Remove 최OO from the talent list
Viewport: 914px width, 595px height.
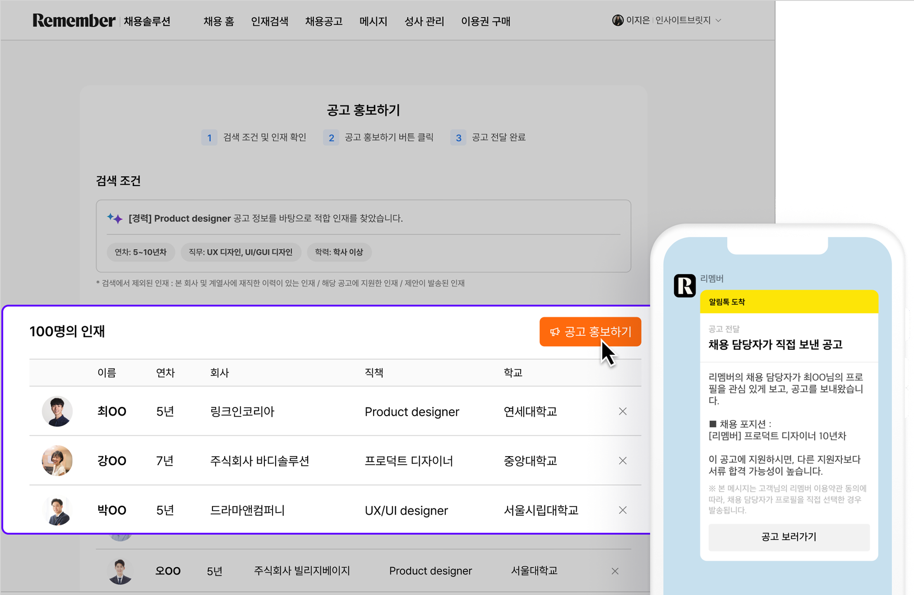click(623, 411)
